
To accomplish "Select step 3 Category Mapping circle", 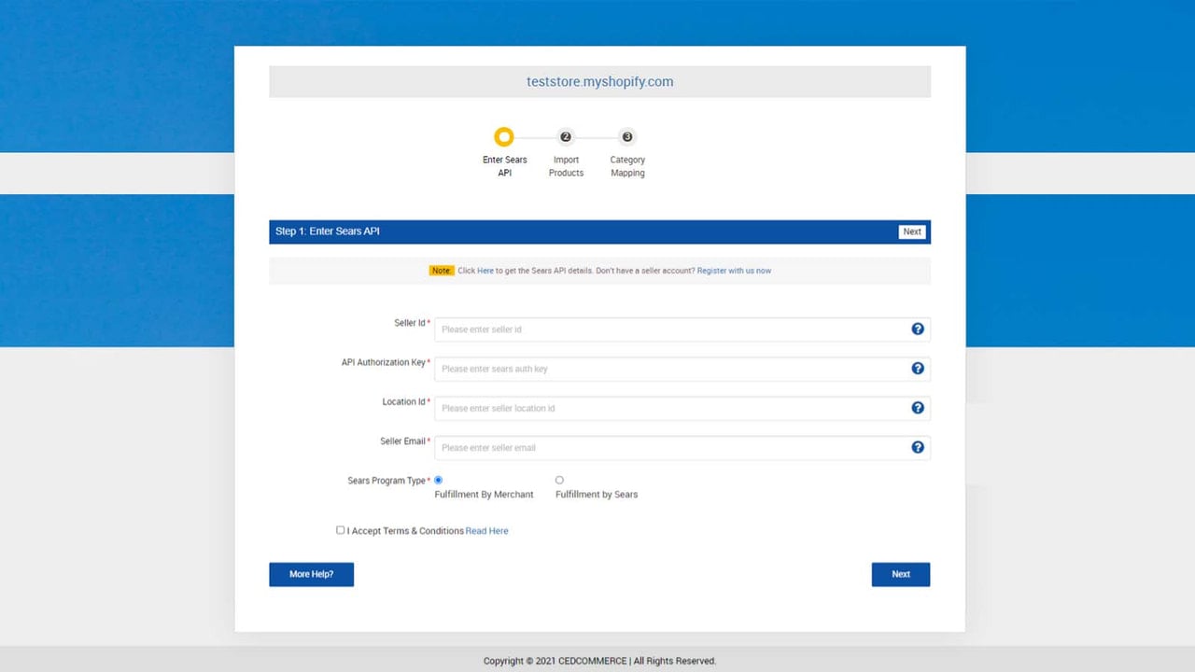I will (x=627, y=137).
